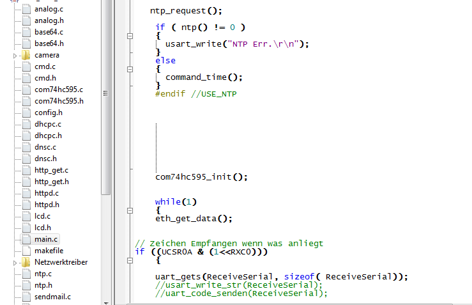Click lcd.h file icon

26,228
